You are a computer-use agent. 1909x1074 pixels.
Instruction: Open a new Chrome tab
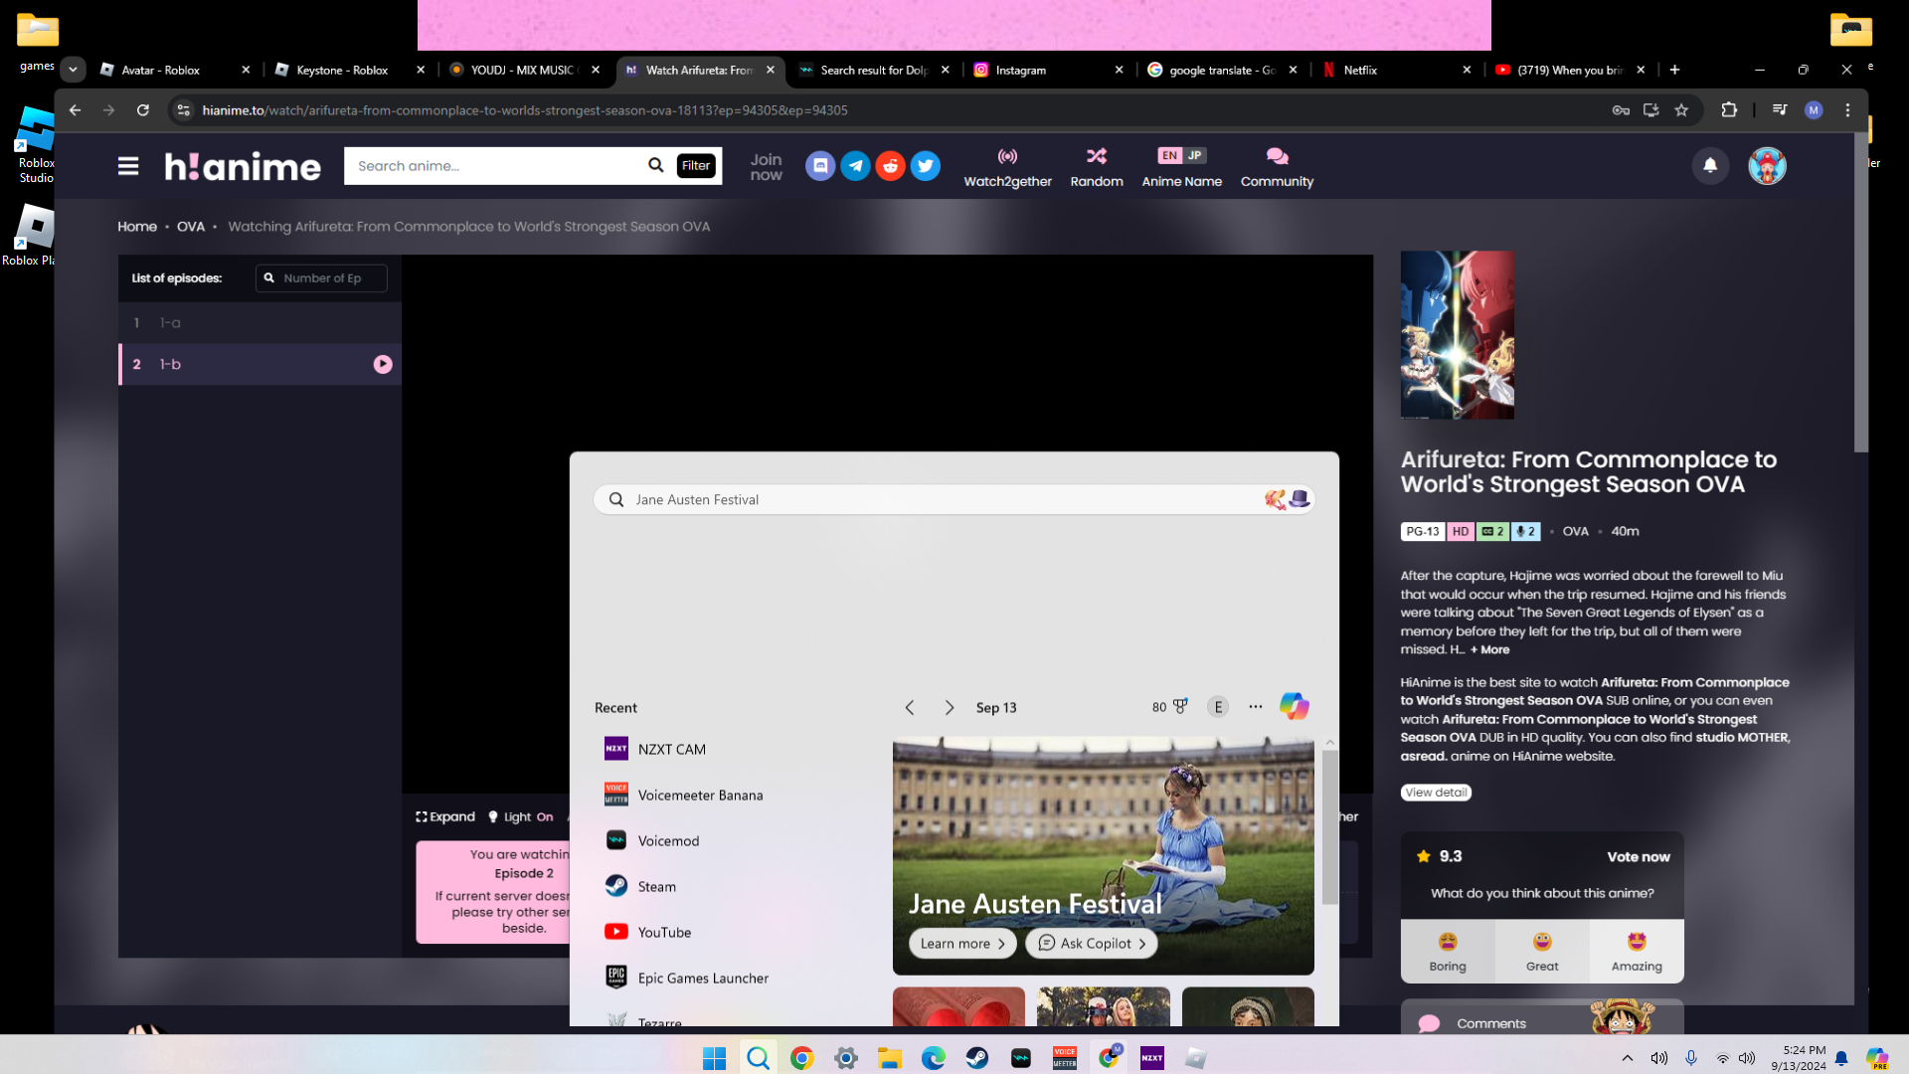pyautogui.click(x=1674, y=70)
